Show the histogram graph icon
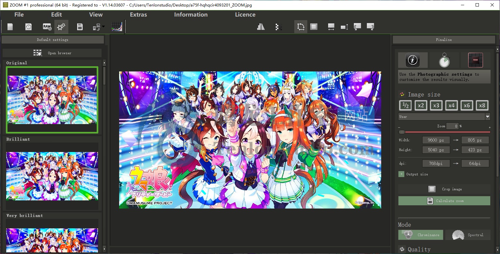 click(117, 27)
